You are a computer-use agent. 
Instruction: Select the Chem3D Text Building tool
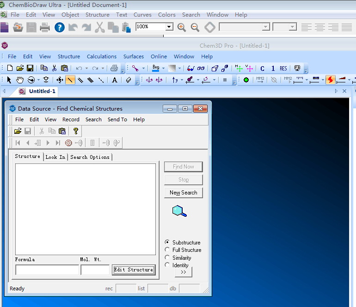pyautogui.click(x=115, y=80)
